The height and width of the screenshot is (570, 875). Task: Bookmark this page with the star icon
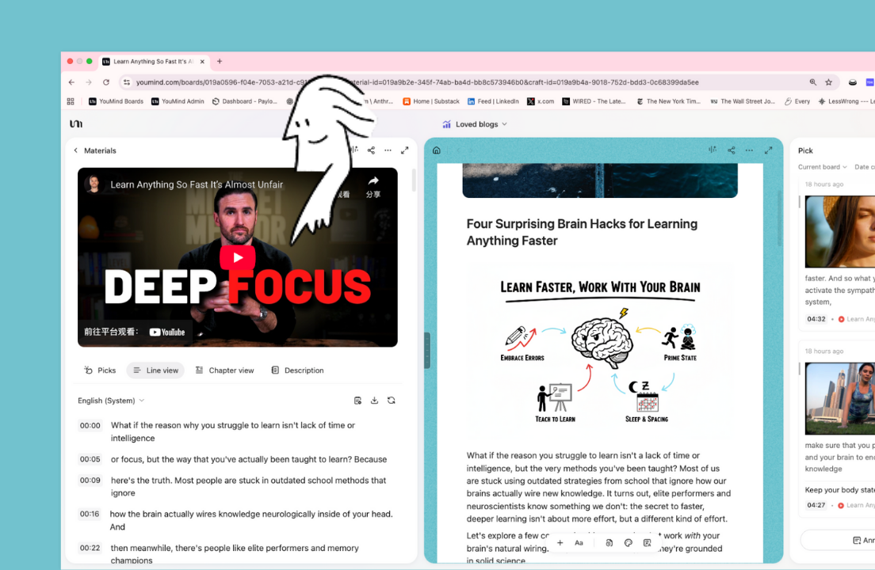tap(829, 82)
